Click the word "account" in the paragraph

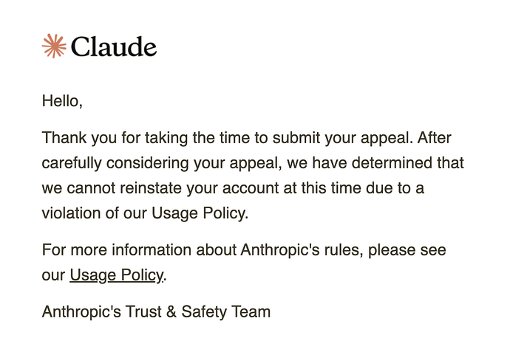click(251, 188)
